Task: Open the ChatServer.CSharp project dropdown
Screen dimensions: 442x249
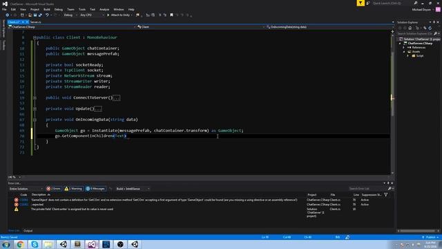Action: [x=72, y=27]
